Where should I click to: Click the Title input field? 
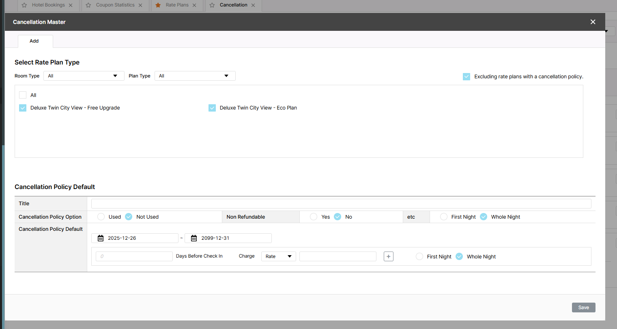point(341,204)
